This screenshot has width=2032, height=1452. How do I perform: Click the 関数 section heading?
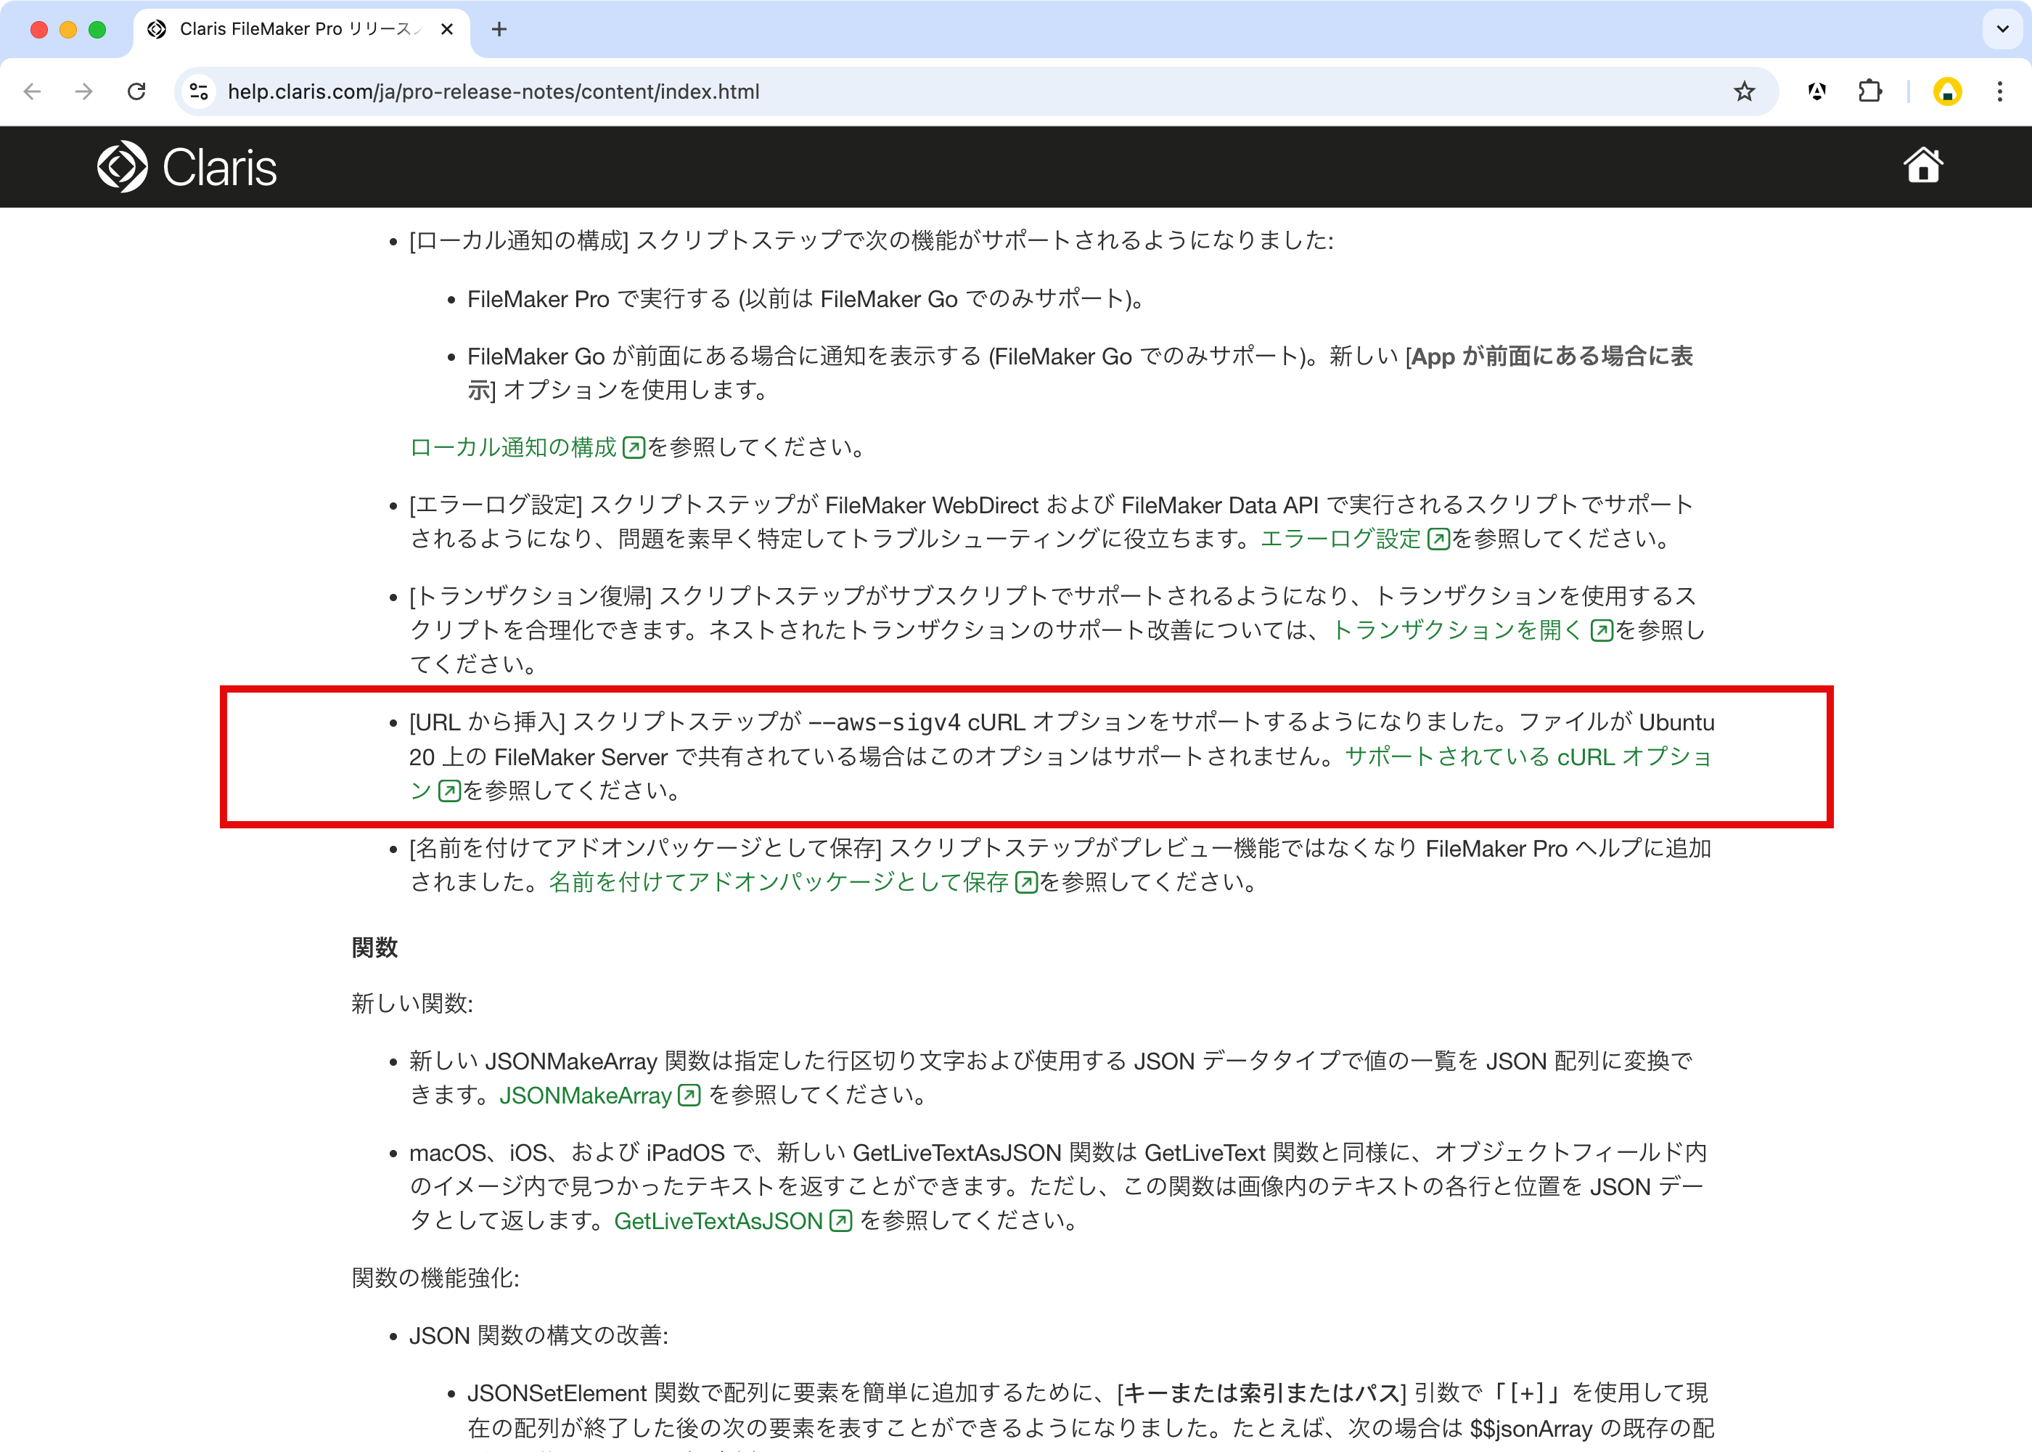tap(374, 947)
